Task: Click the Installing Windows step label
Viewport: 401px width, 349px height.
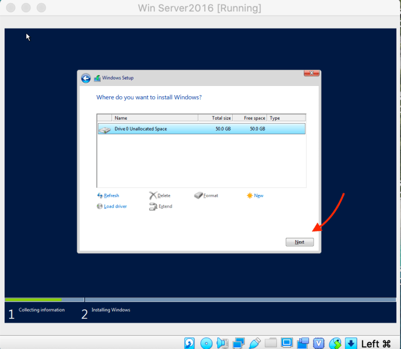Action: [x=111, y=310]
